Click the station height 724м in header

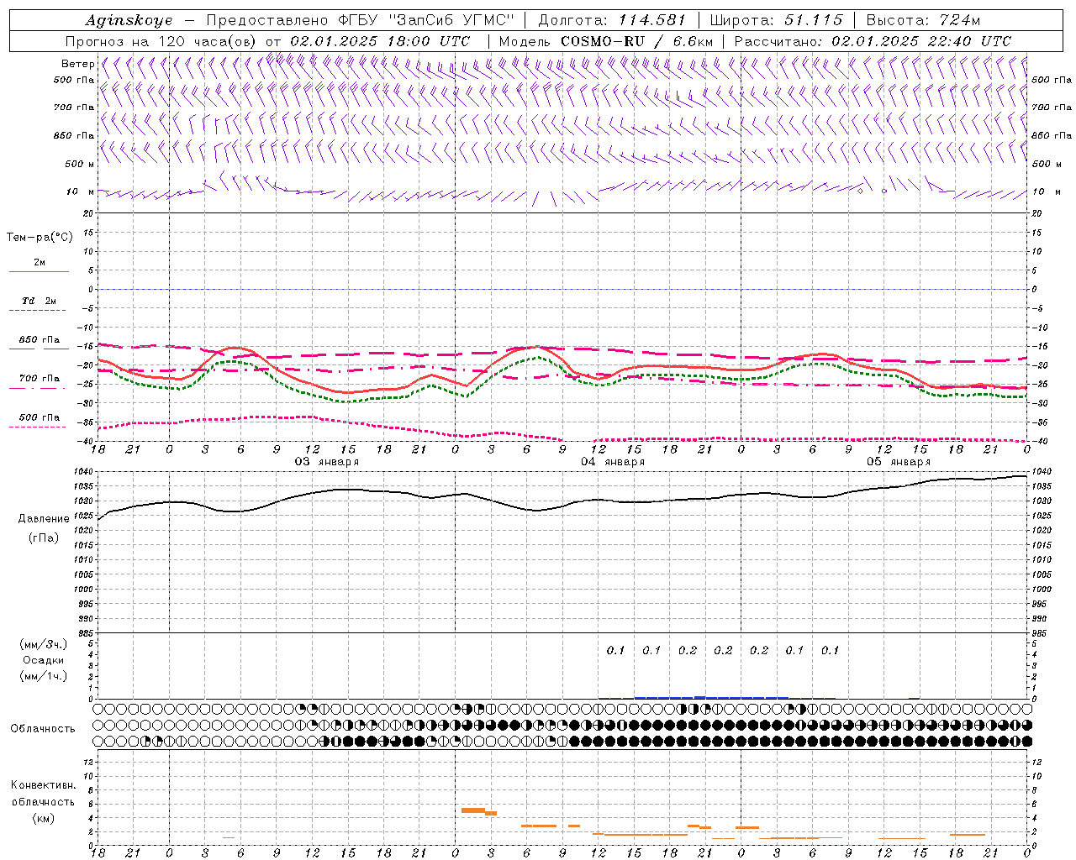click(x=958, y=20)
